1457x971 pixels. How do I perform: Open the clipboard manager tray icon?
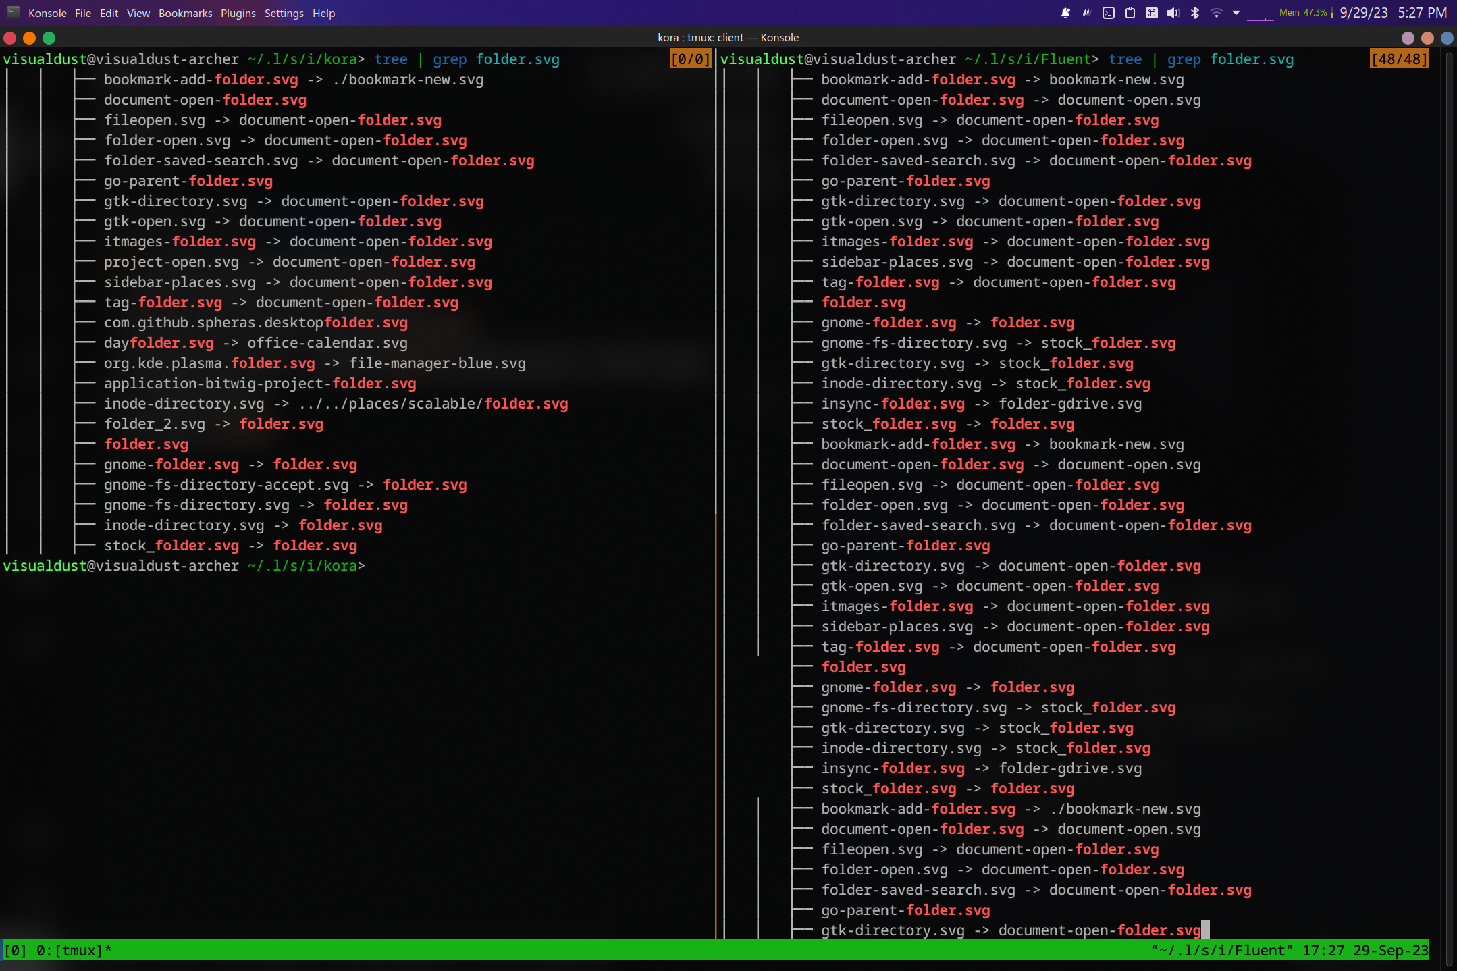1130,12
